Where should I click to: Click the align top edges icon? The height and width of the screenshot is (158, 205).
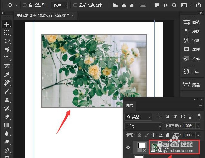coord(157,5)
